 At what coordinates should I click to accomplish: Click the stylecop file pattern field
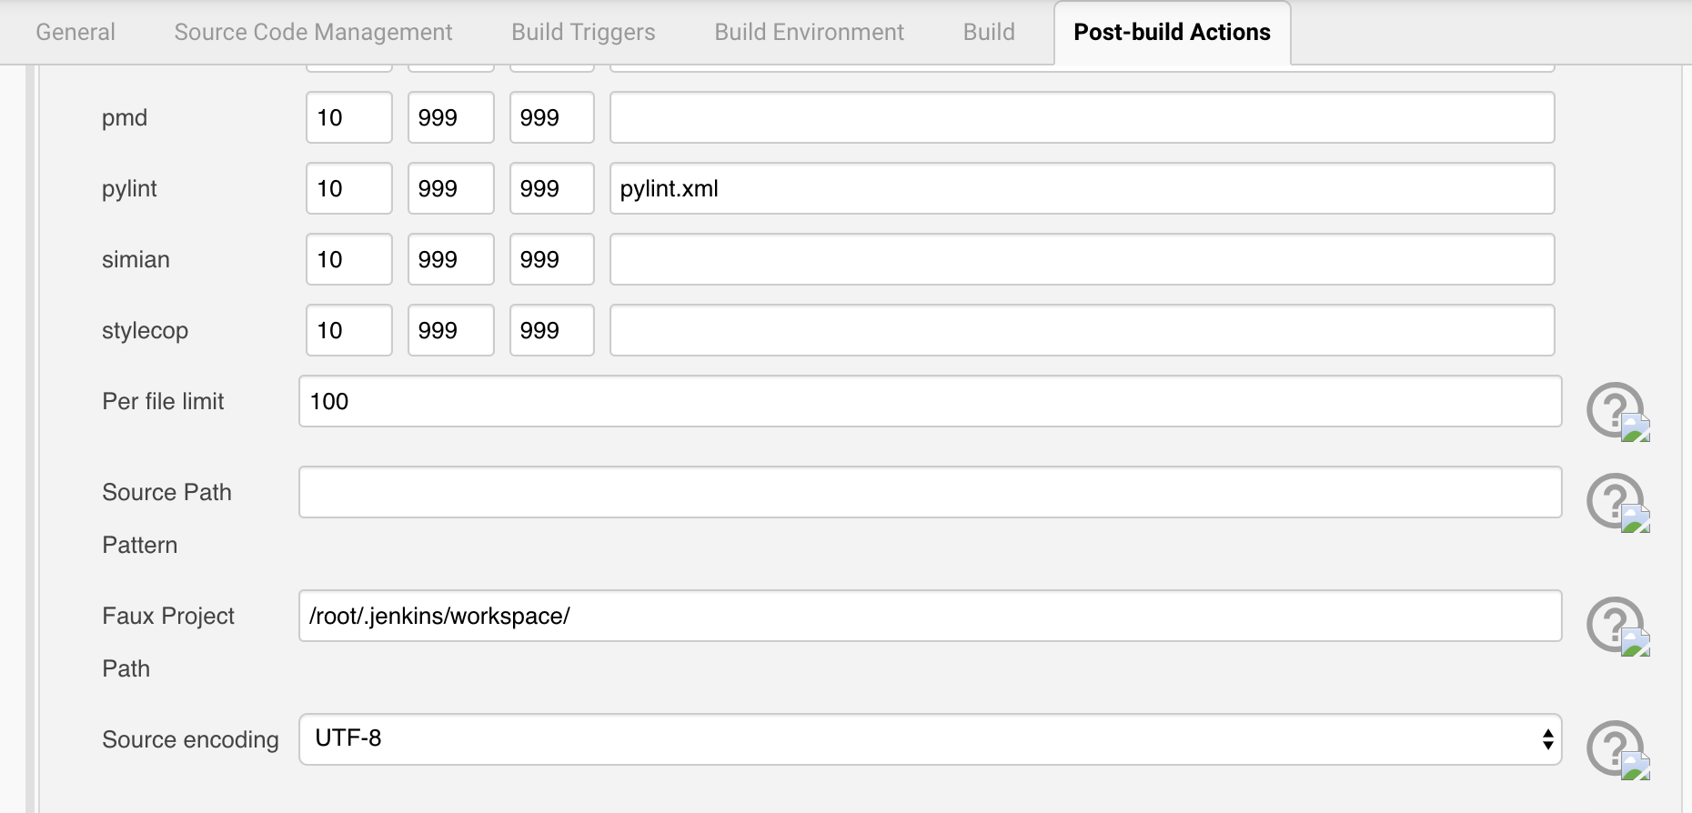[1082, 330]
